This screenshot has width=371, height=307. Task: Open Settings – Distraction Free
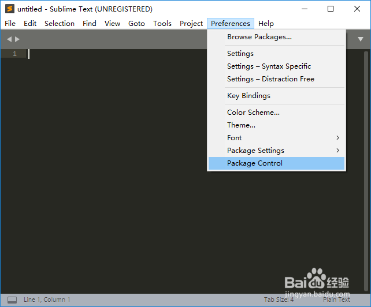pos(276,79)
